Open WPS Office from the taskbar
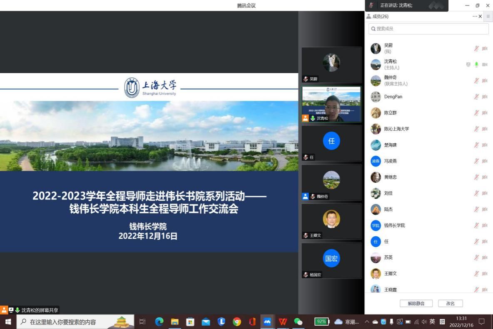The height and width of the screenshot is (329, 493). tap(283, 322)
